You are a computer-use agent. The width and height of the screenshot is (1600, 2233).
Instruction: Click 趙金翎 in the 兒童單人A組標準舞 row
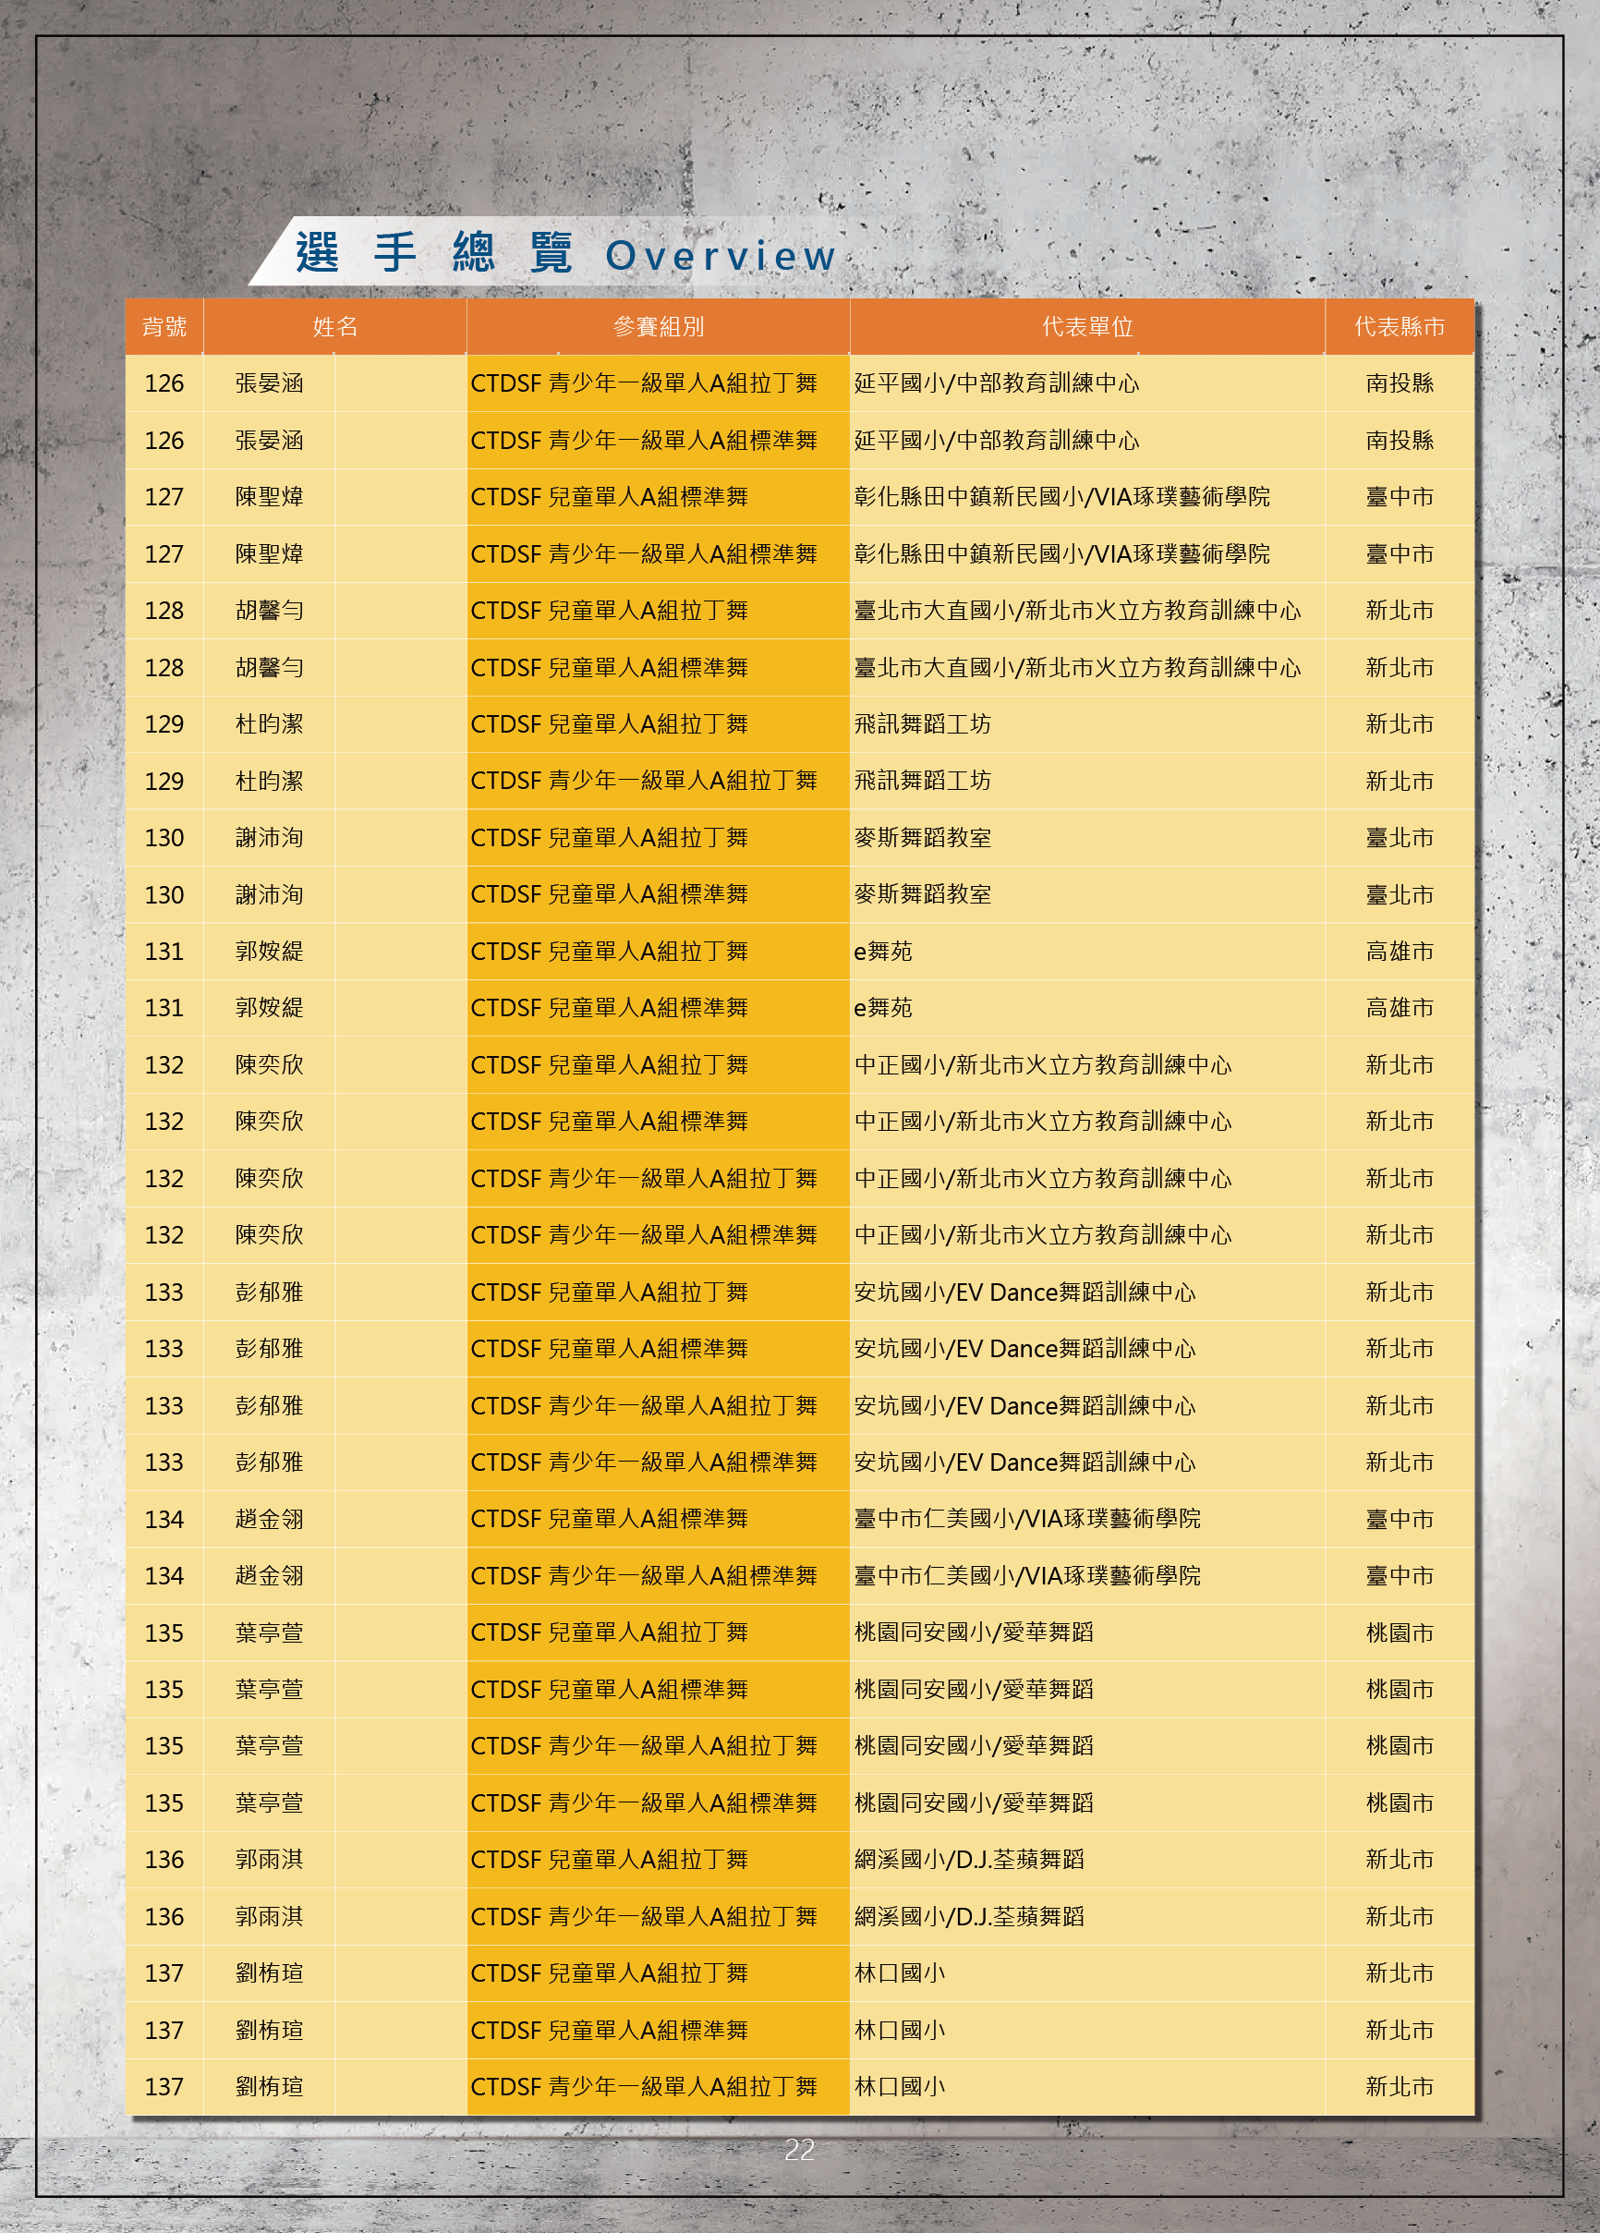click(269, 1519)
